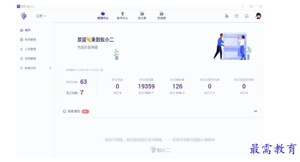This screenshot has width=300, height=162.
Task: Click the 昨日阅读量 value 19359
Action: tap(146, 86)
